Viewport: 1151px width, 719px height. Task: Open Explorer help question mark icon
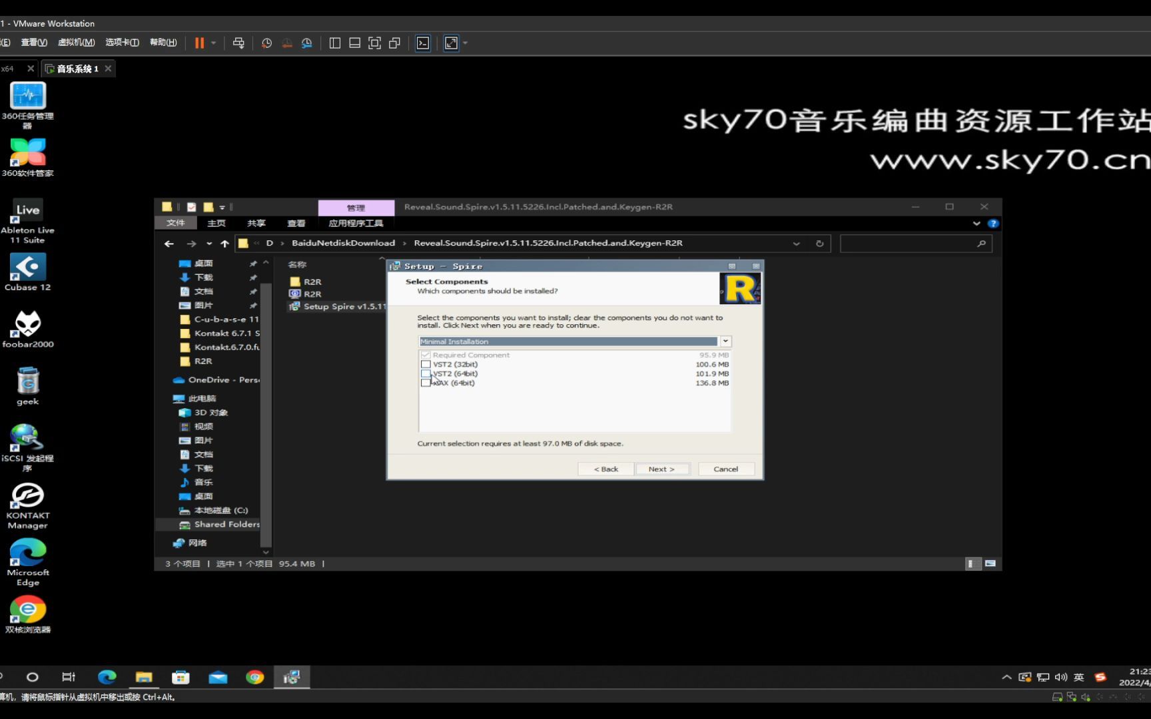[x=992, y=224]
